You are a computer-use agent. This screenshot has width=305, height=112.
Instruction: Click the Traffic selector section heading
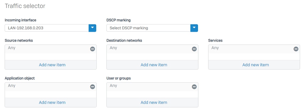(25, 6)
